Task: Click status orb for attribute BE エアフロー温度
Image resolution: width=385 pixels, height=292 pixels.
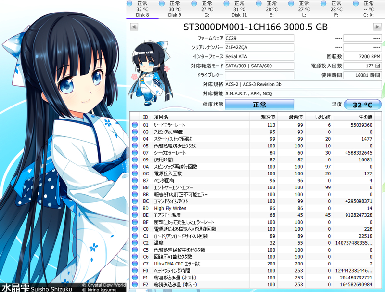Action: (135, 215)
